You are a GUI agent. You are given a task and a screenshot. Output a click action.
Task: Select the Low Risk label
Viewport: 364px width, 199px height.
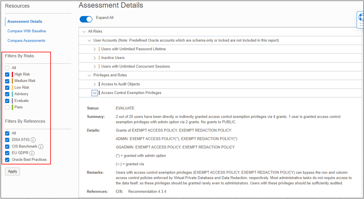(22, 88)
